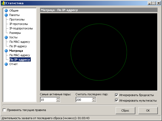Viewport: 162px width, 121px height.
Task: Show IP-протоколы statistics
Action: pyautogui.click(x=19, y=24)
